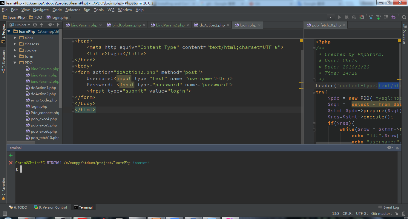
Task: Close the doAction2.php editor tab
Action: pos(228,25)
